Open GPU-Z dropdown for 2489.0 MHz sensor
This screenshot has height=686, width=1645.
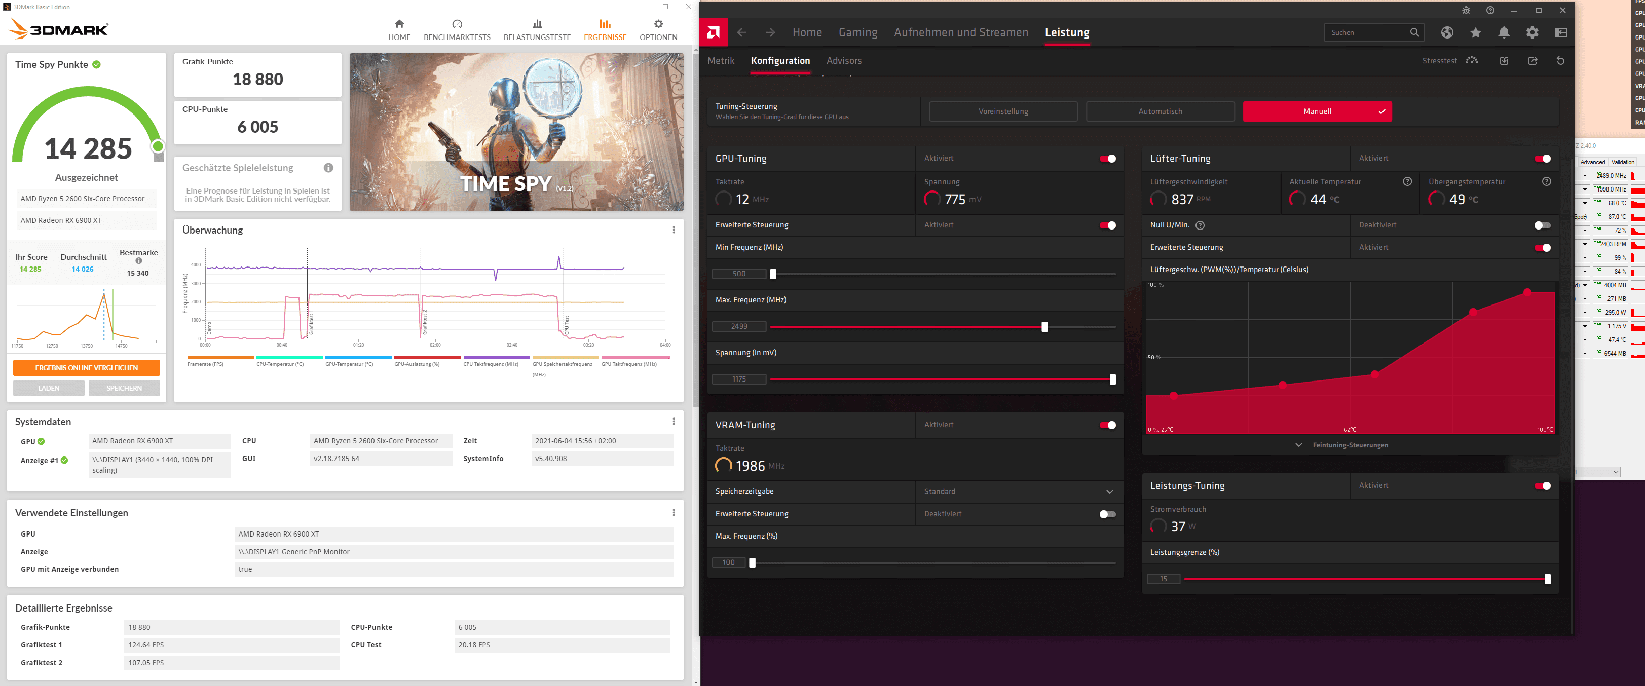(1584, 176)
